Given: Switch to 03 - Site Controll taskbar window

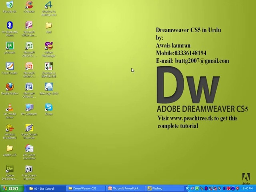Looking at the screenshot, I should tap(46, 189).
